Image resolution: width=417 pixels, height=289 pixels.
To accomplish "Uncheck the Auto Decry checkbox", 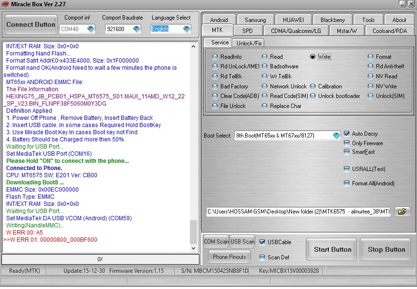I will point(346,134).
